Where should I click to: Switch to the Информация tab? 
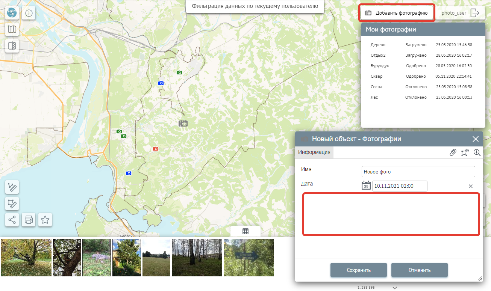[314, 152]
